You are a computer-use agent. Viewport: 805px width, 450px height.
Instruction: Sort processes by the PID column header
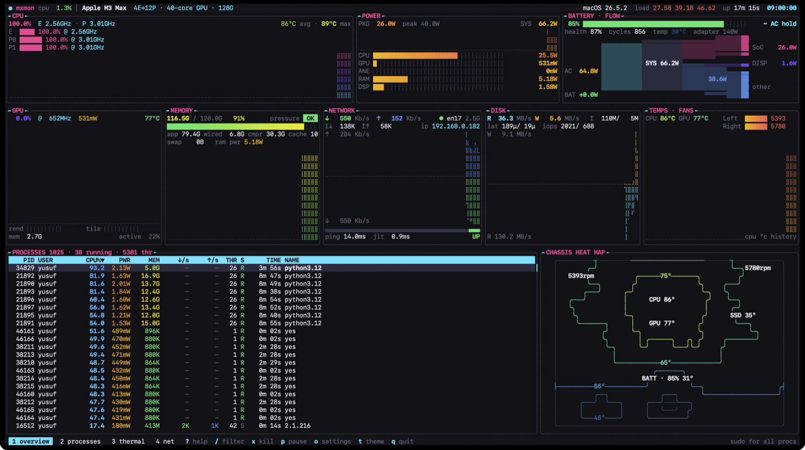[29, 260]
